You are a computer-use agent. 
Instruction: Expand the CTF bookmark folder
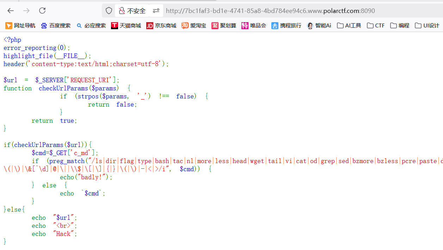pyautogui.click(x=376, y=25)
